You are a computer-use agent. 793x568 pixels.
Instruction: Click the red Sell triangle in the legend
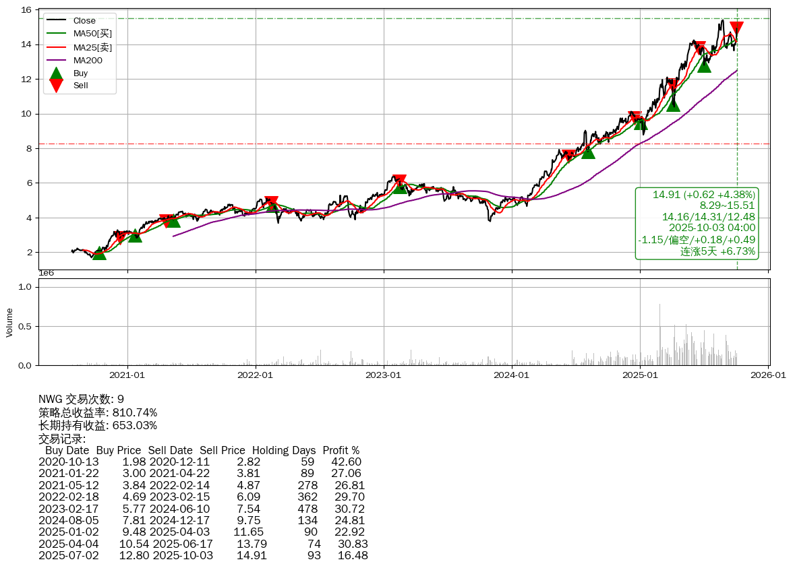pyautogui.click(x=57, y=86)
